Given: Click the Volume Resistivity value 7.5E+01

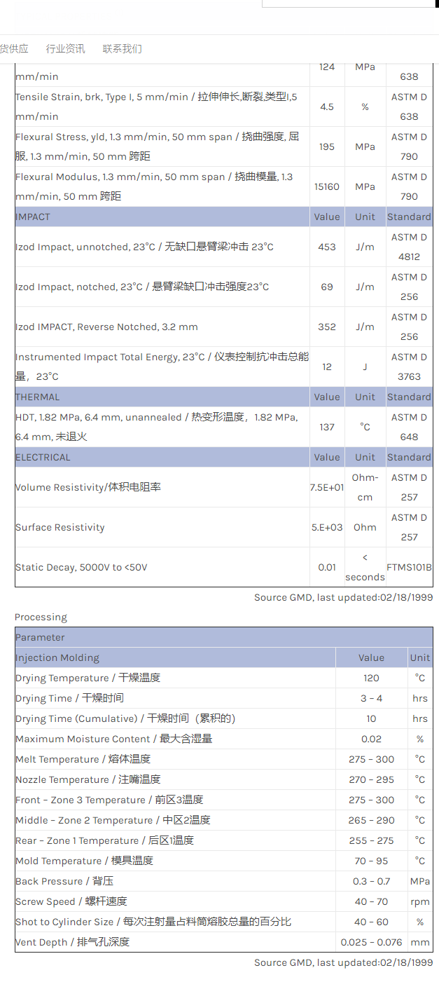Looking at the screenshot, I should point(327,487).
